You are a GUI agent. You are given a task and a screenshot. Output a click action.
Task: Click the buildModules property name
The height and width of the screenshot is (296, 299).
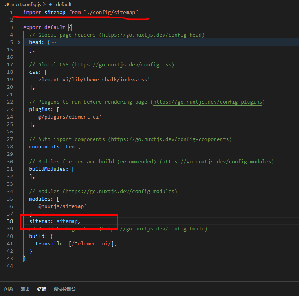click(47, 169)
